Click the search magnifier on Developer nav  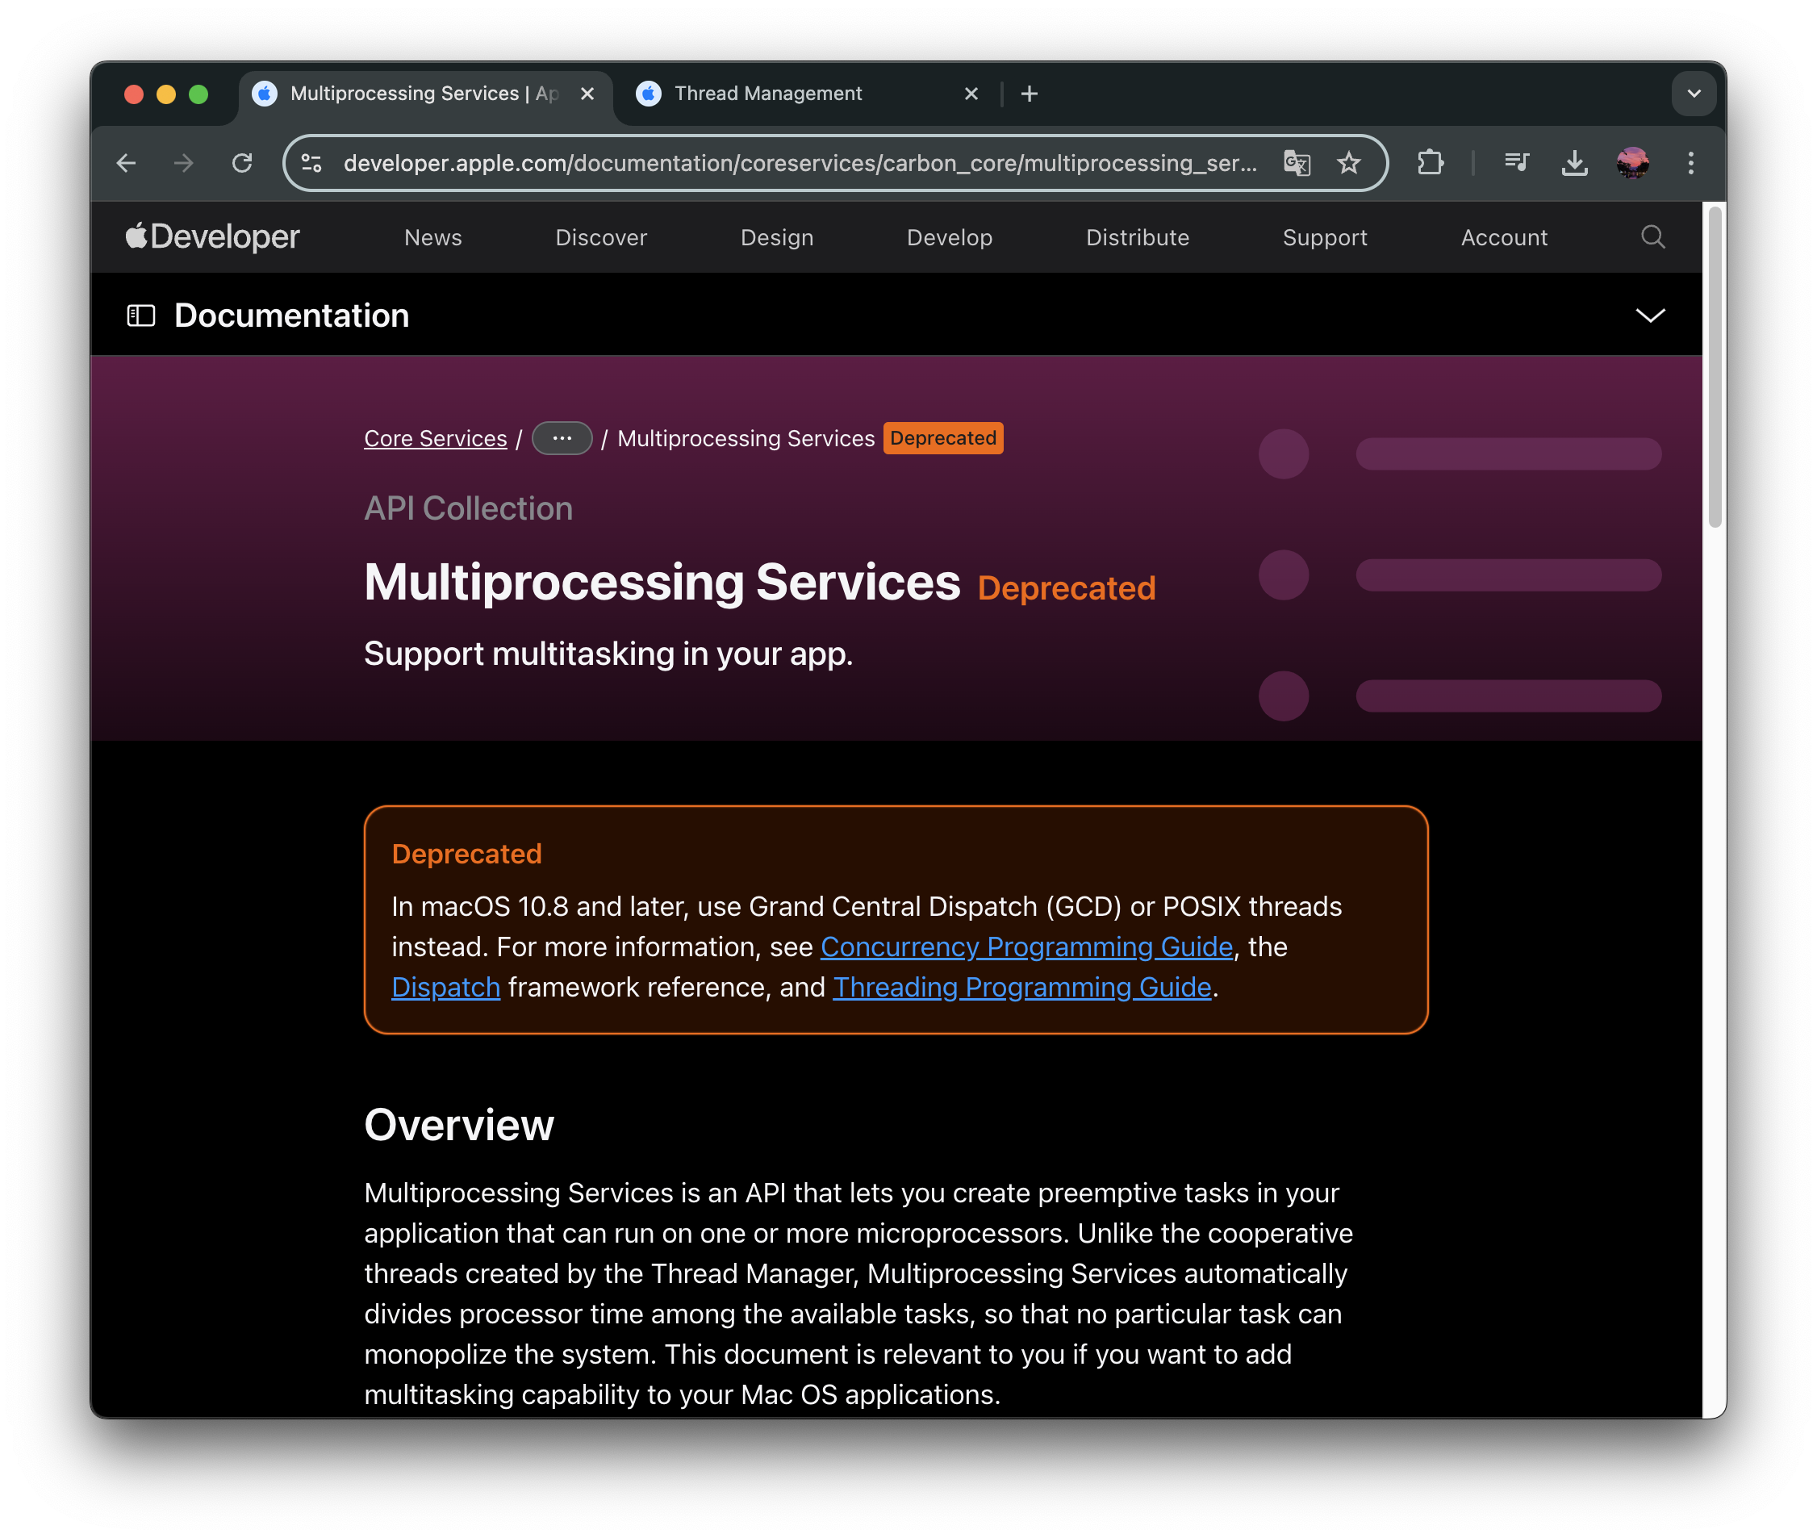(1652, 237)
